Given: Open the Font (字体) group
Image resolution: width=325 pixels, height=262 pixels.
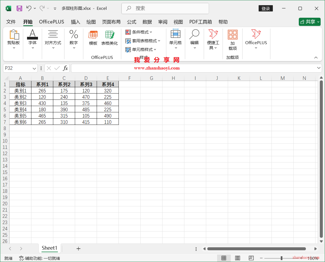Looking at the screenshot, I should 32,39.
